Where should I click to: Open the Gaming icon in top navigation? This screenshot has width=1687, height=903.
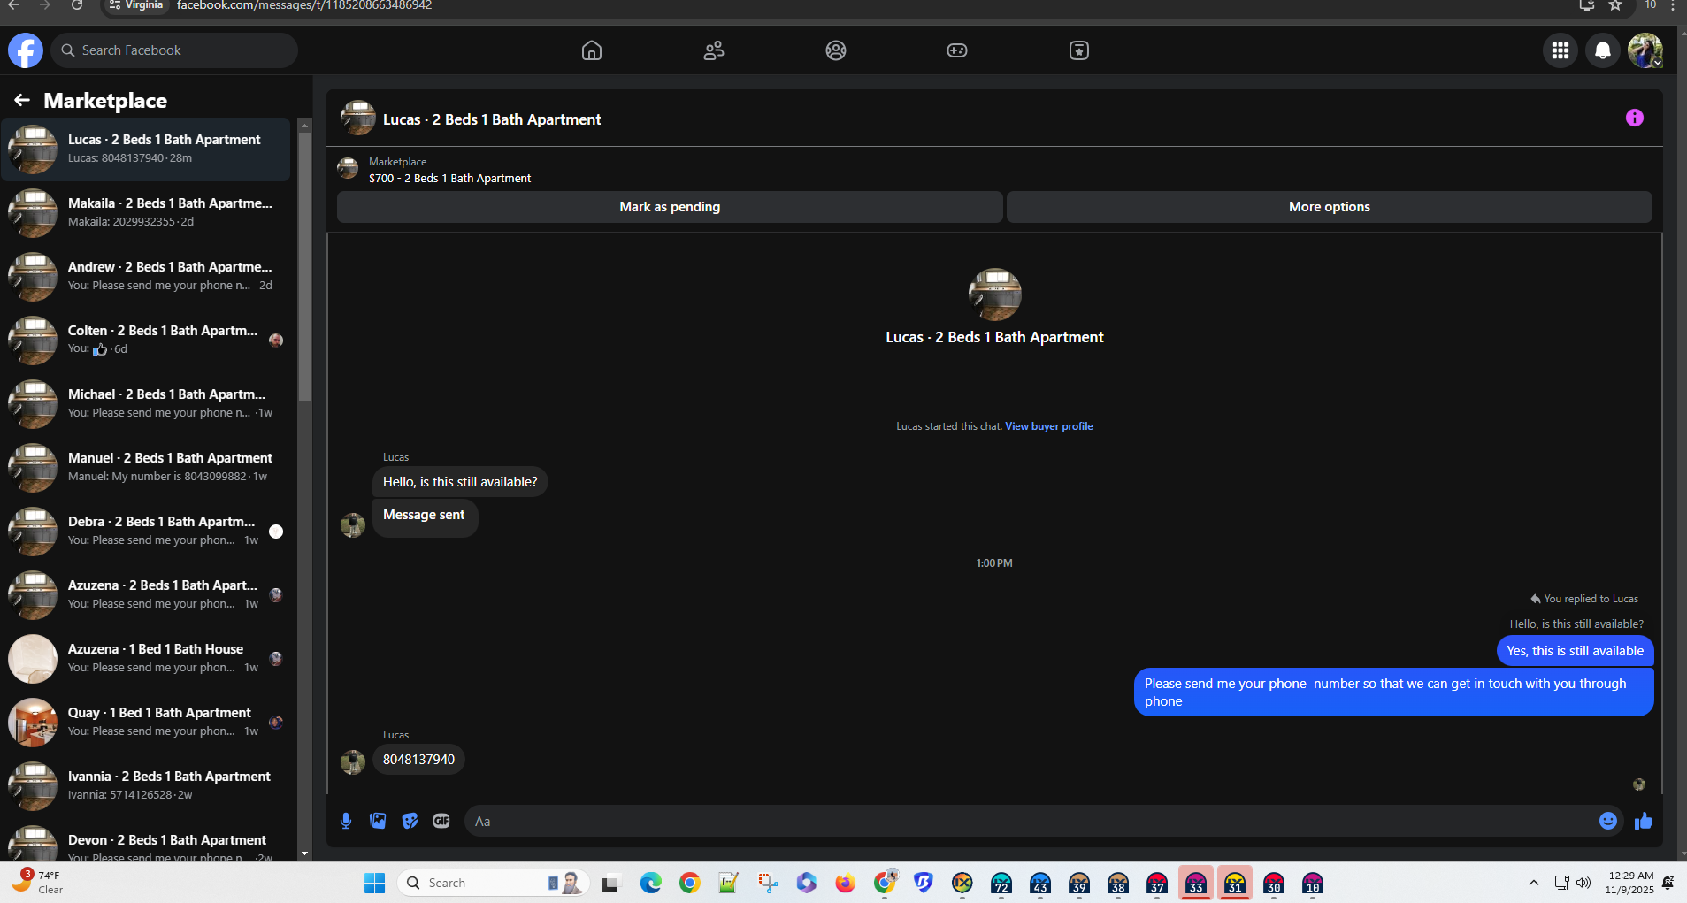(957, 50)
